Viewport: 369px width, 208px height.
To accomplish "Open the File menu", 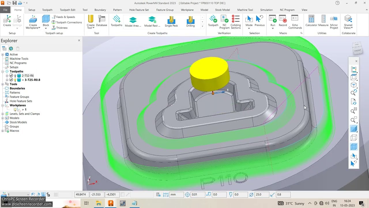I will 5,10.
